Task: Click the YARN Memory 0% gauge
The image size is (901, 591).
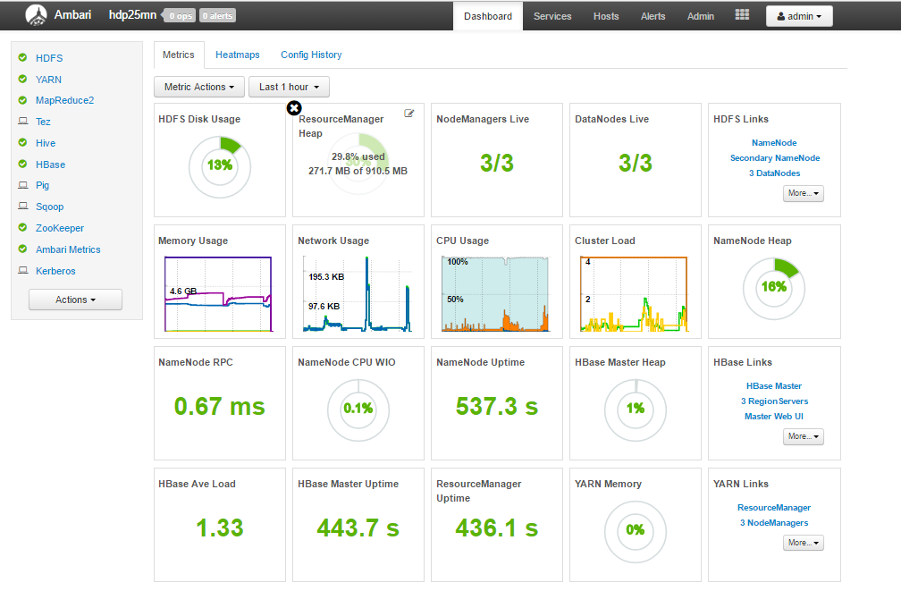Action: [635, 531]
